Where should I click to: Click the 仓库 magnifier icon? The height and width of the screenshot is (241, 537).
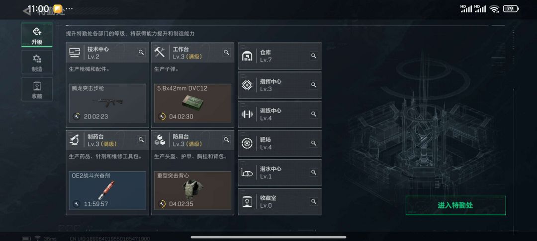tap(314, 56)
